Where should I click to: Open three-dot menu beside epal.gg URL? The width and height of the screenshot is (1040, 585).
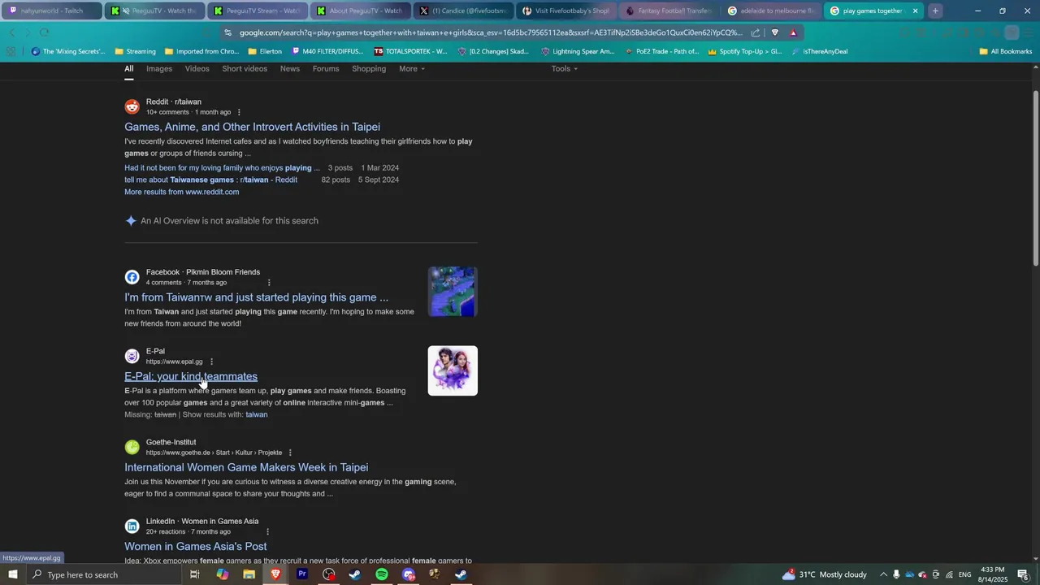(211, 362)
